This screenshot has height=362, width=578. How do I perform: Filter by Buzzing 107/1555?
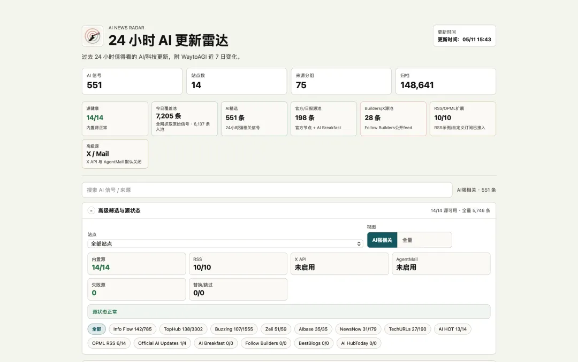point(234,329)
